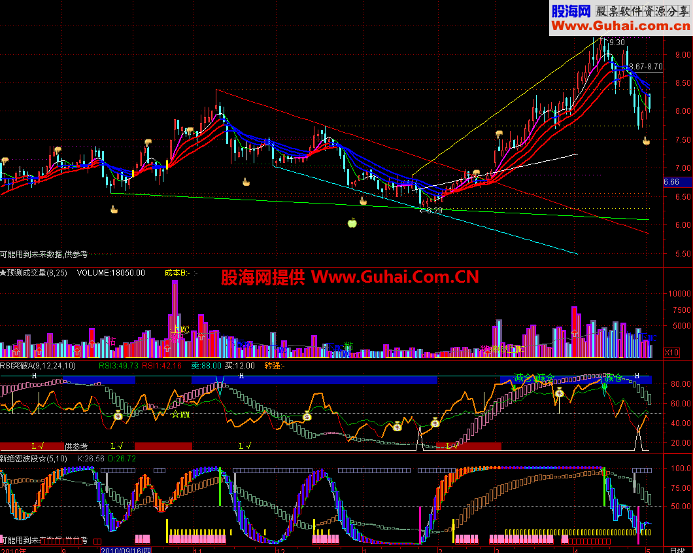The image size is (693, 553).
Task: Click the 80.00 RSI axis label
Action: pos(681,384)
